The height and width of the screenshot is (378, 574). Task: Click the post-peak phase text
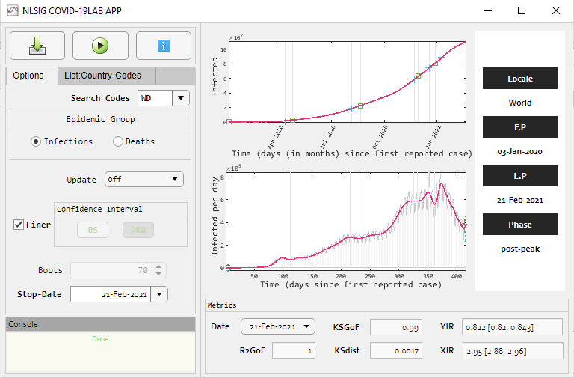[x=520, y=249]
